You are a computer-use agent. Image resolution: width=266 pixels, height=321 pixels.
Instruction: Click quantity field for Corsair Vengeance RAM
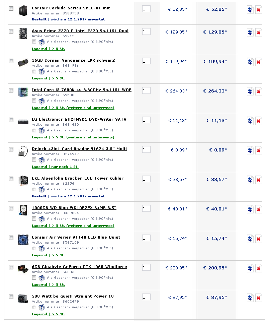[x=146, y=61]
